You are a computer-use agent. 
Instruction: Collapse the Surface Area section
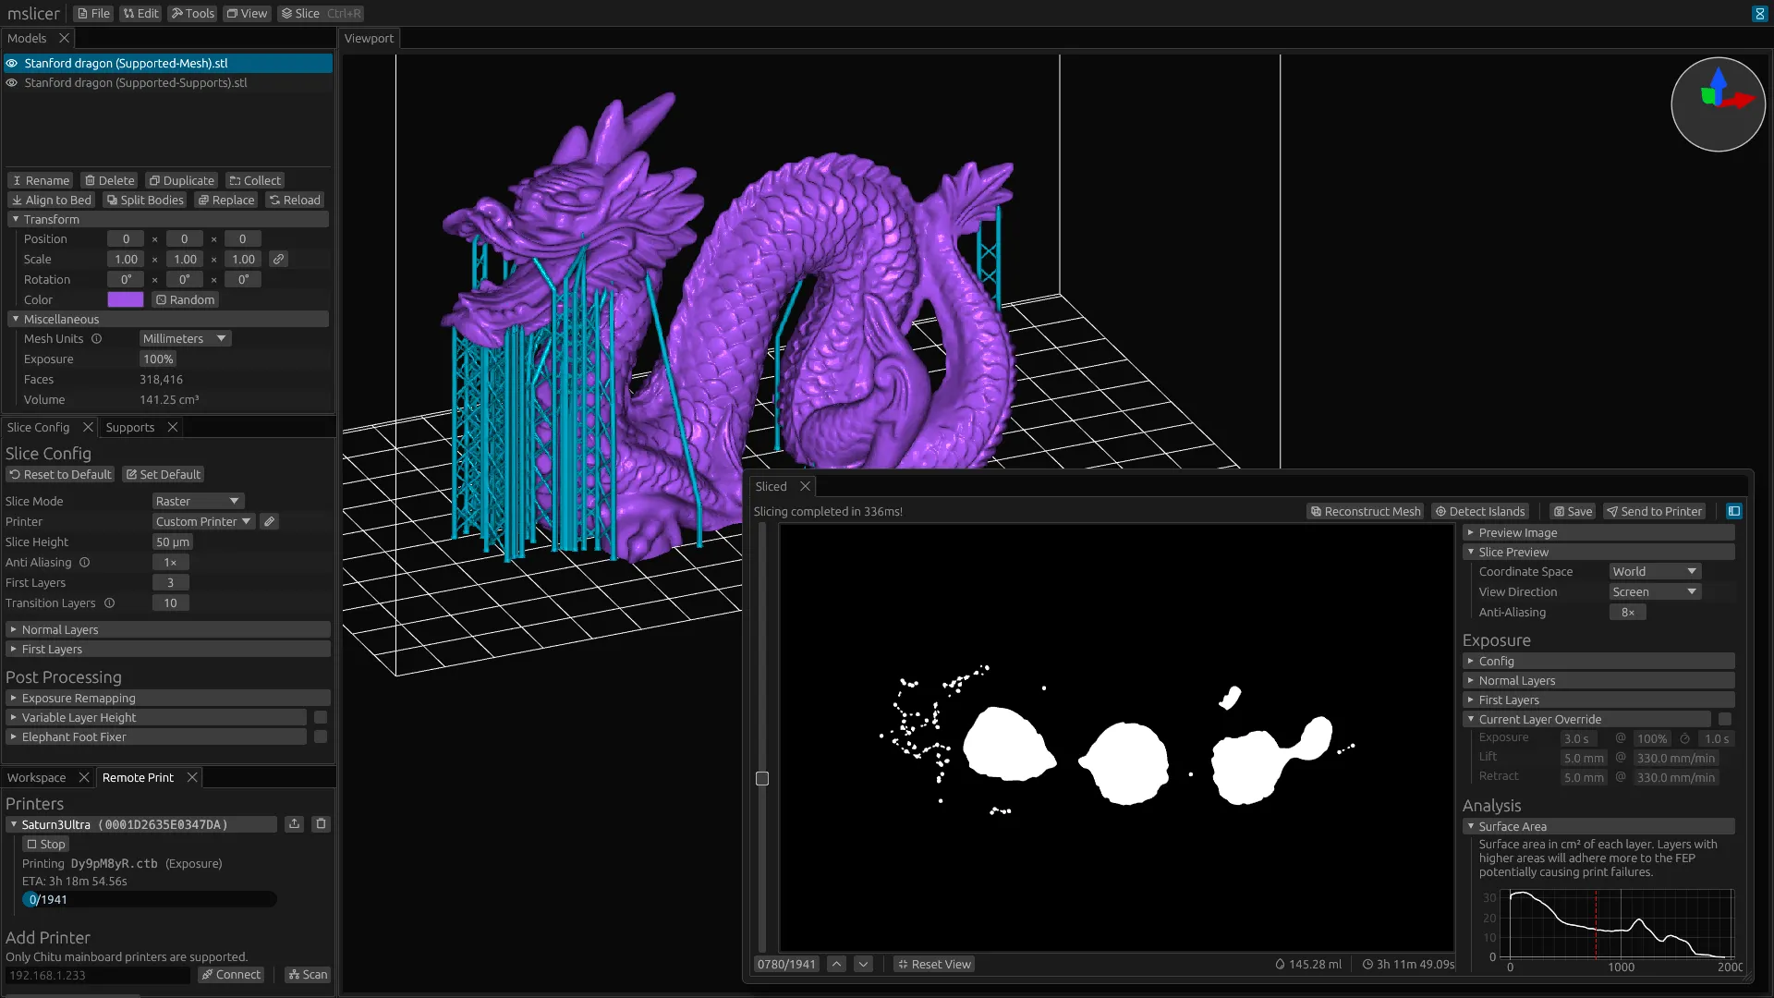click(1598, 827)
